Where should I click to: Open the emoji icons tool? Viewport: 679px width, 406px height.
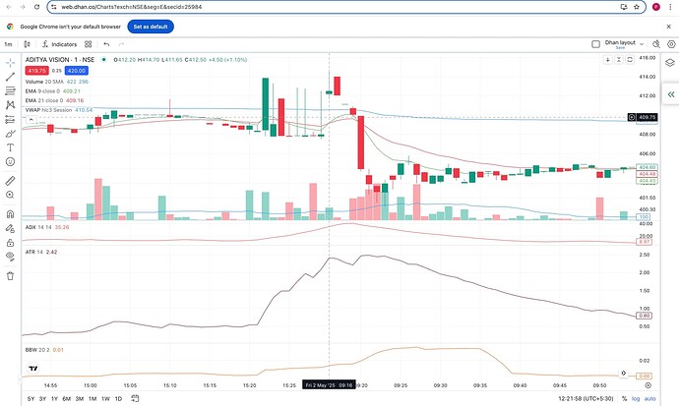[x=11, y=161]
